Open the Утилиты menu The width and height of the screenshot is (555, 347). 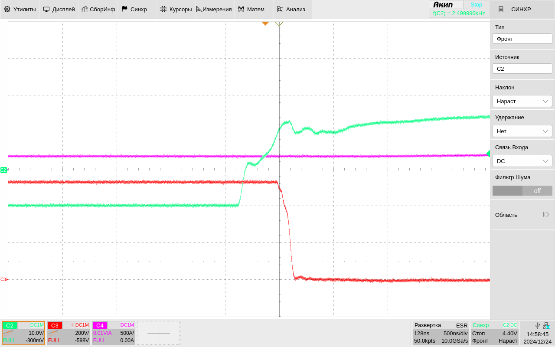pos(20,9)
